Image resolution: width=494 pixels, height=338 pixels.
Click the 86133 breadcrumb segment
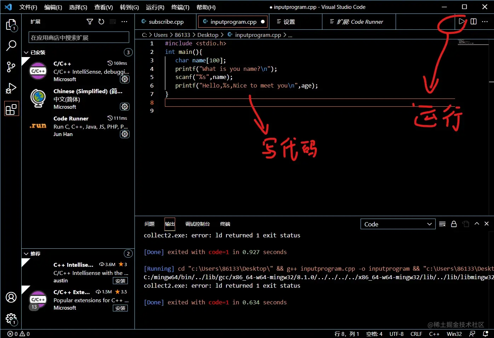[182, 35]
